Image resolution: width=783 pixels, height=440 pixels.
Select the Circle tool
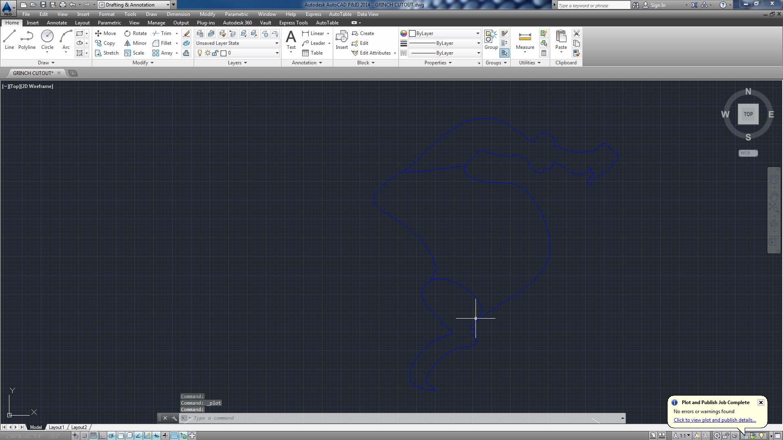coord(47,40)
